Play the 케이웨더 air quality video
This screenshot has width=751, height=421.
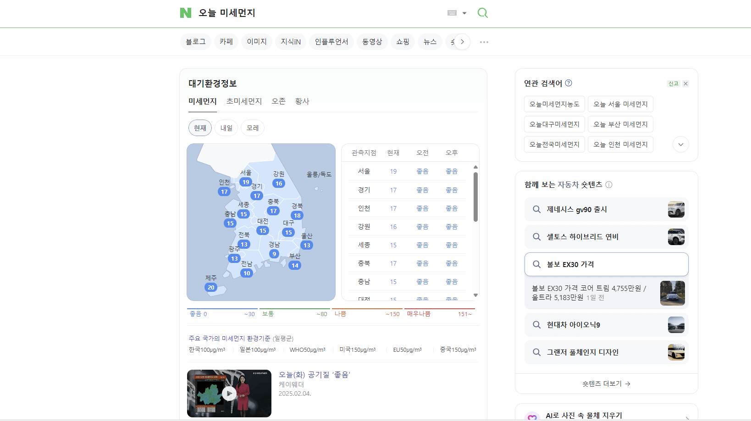229,394
